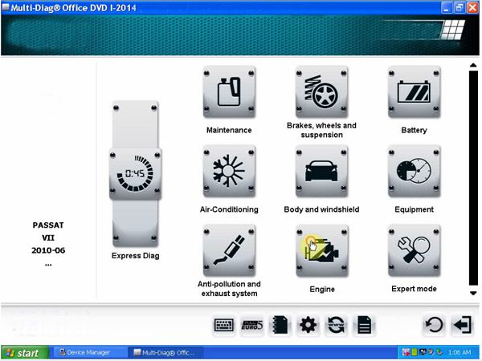
Task: Click the scrollbar up arrow
Action: [473, 66]
